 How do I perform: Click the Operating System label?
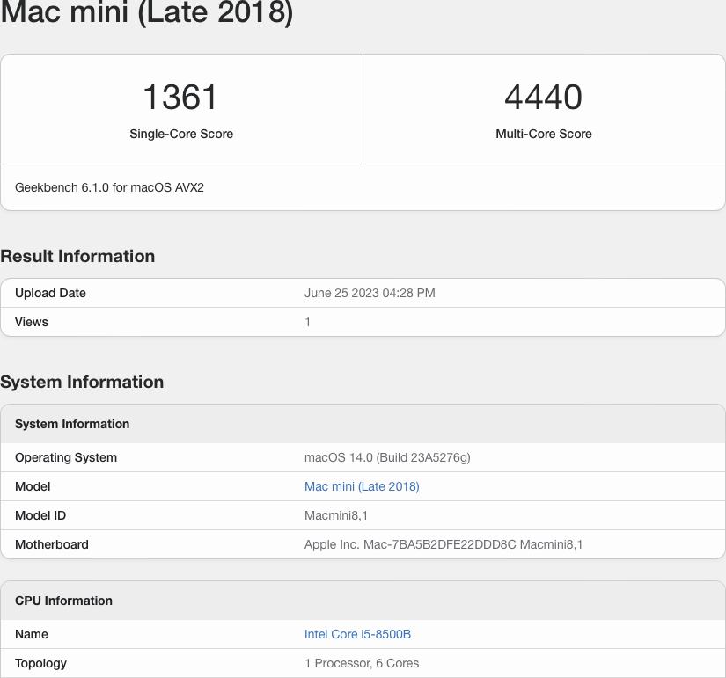coord(66,457)
